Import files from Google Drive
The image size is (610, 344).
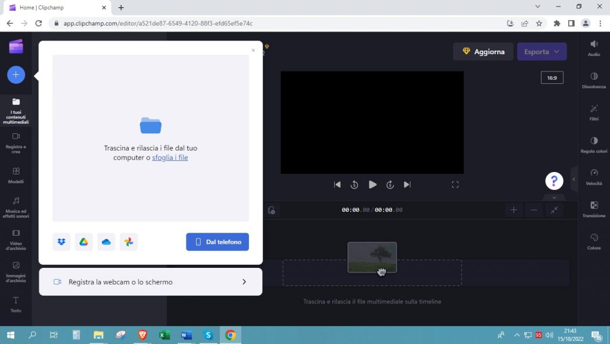83,242
